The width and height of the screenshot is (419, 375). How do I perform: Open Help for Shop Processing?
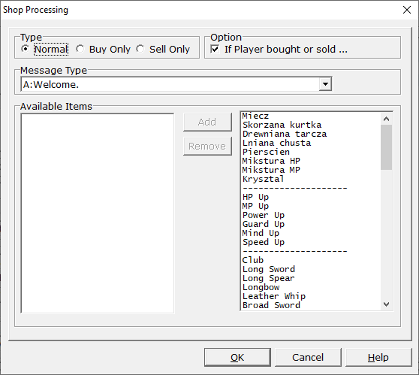click(x=378, y=358)
